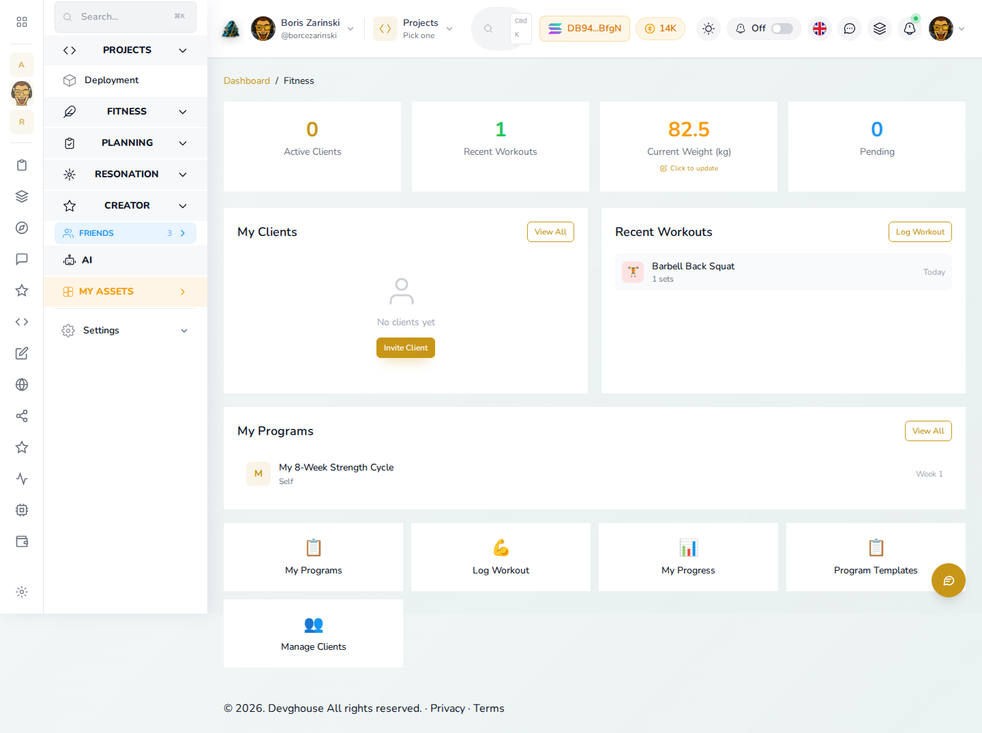Open the Manage Clients quick card
982x733 pixels.
click(x=313, y=633)
